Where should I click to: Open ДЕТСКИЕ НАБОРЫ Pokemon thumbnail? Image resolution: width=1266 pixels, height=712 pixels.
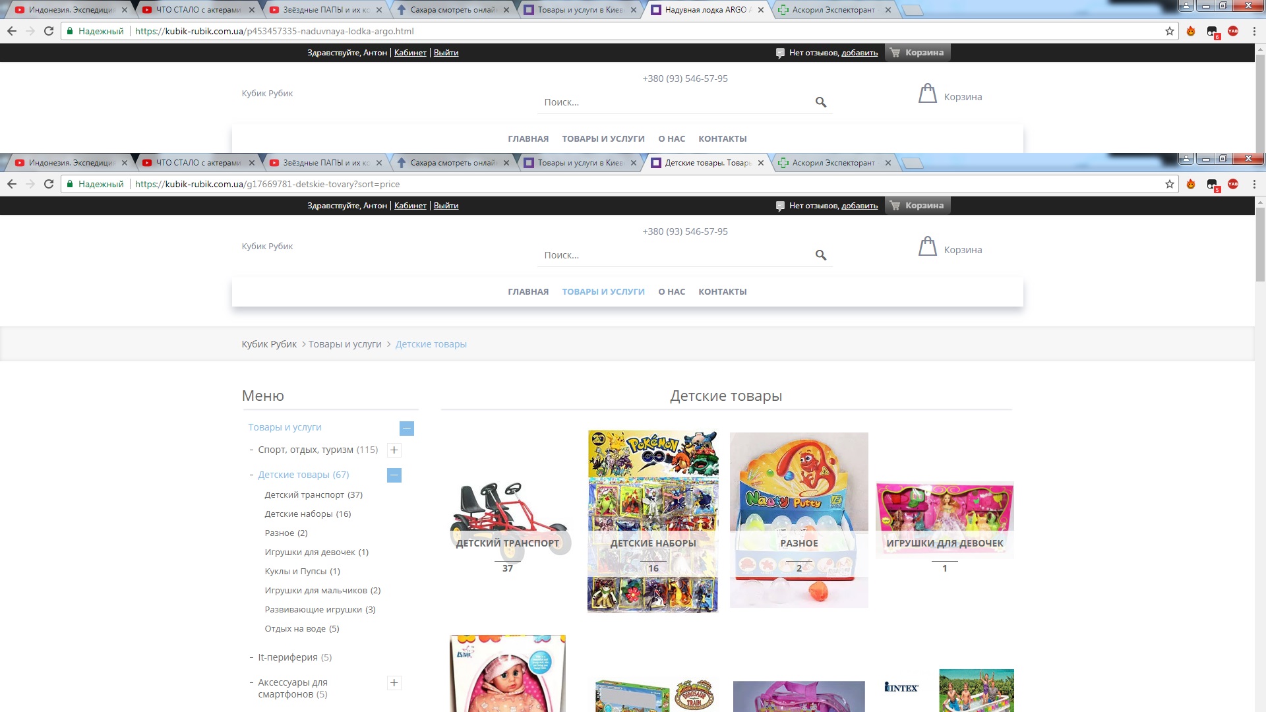(x=653, y=521)
